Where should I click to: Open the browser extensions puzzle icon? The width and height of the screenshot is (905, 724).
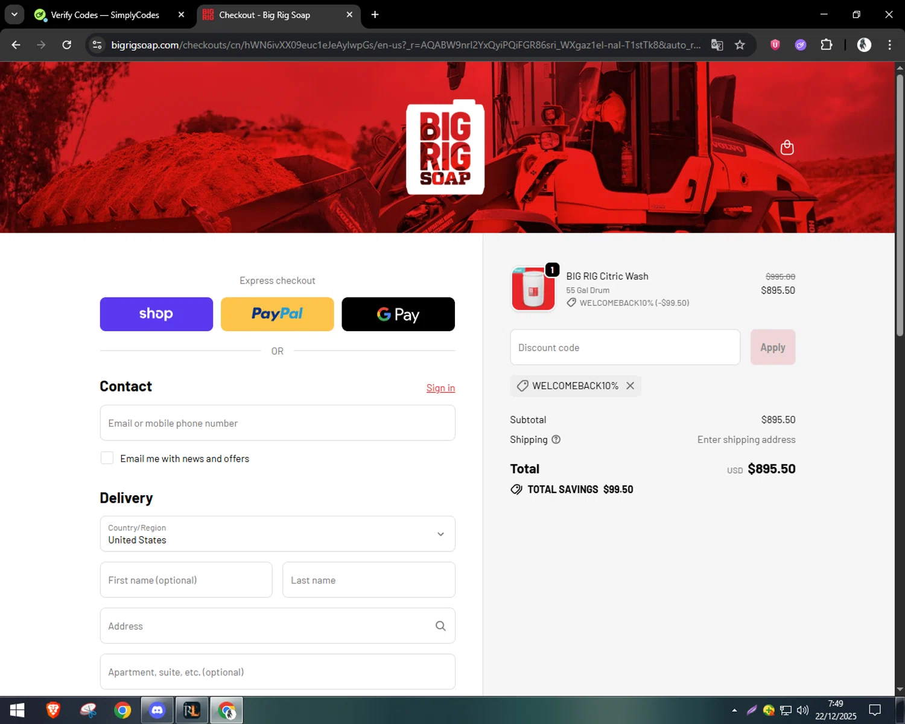coord(827,45)
